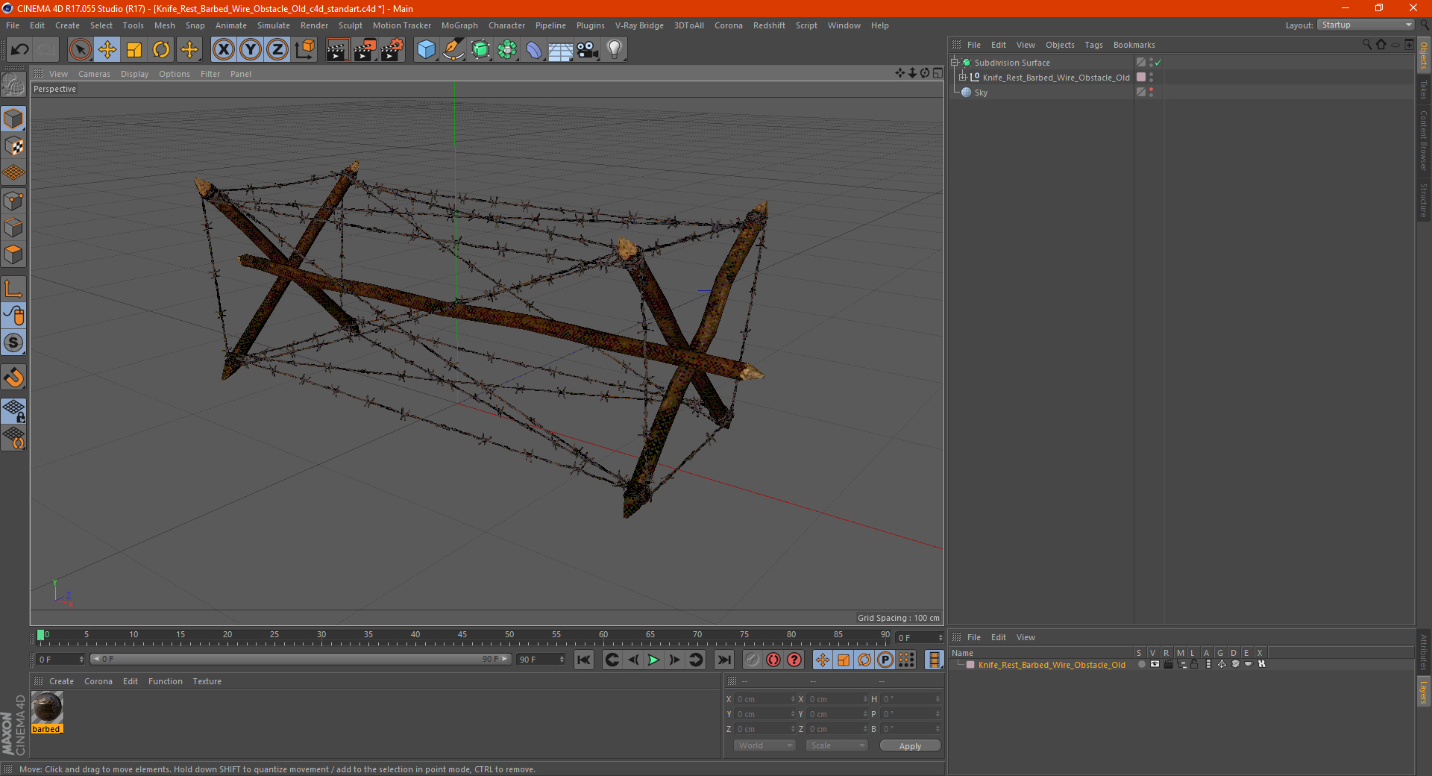Screen dimensions: 1432x776
Task: Select the Sky object in Object Manager
Action: pyautogui.click(x=981, y=93)
